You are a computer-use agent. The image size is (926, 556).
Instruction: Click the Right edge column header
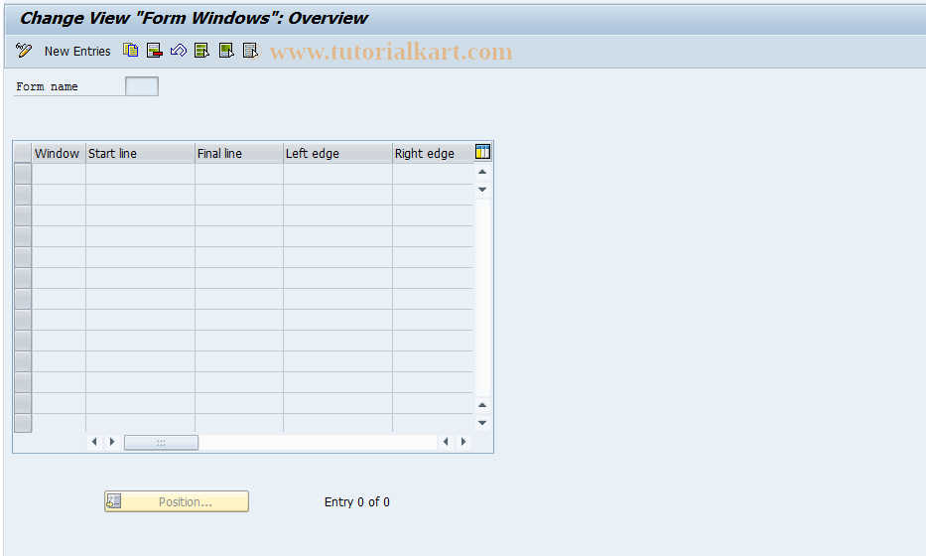[x=433, y=153]
